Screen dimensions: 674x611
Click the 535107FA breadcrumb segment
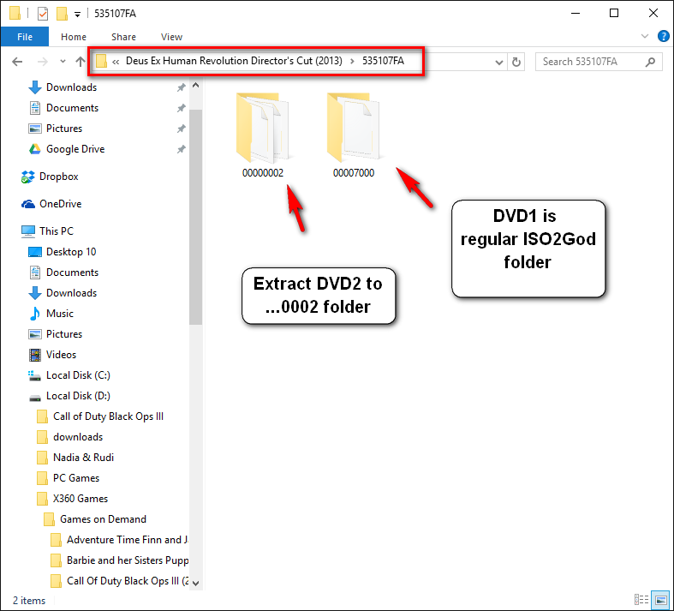[383, 61]
